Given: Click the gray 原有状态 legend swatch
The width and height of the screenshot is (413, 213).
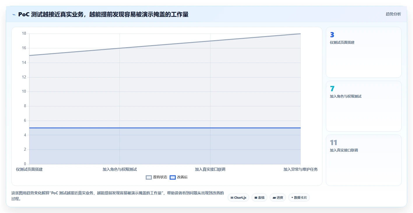Looking at the screenshot, I should pyautogui.click(x=149, y=177).
